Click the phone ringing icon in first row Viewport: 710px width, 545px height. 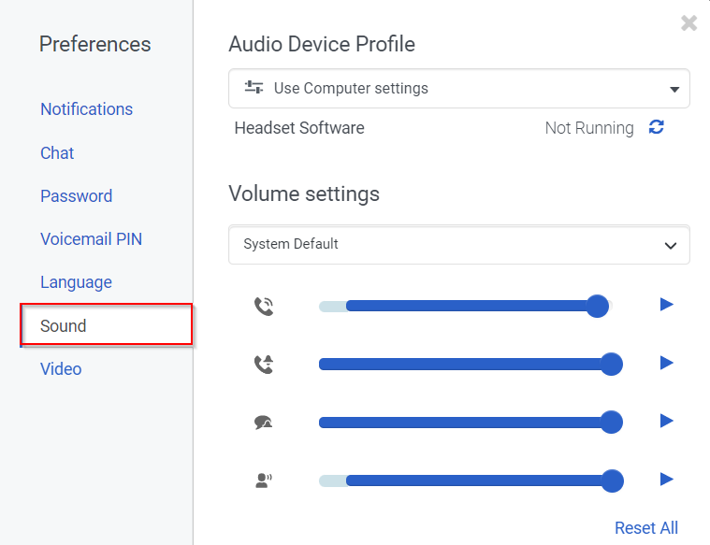point(264,306)
